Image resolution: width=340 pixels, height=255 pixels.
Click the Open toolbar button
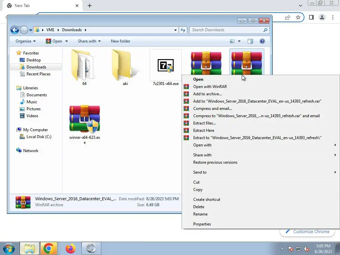[x=54, y=41]
